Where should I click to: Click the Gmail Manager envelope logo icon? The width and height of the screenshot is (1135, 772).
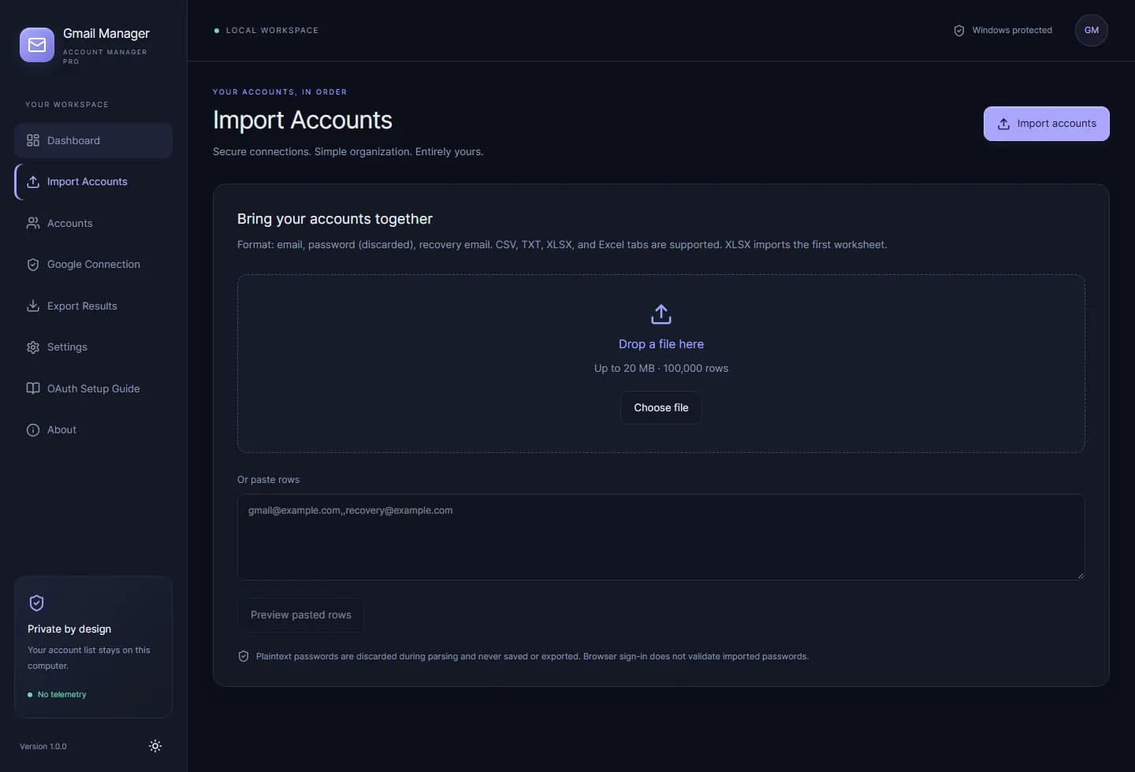37,45
